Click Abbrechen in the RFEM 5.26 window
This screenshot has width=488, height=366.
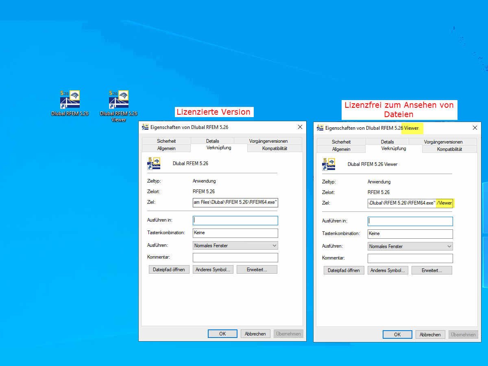pyautogui.click(x=255, y=334)
